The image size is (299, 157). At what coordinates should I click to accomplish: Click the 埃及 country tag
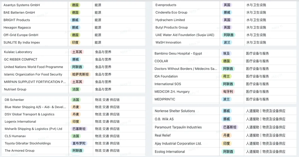coord(226,53)
